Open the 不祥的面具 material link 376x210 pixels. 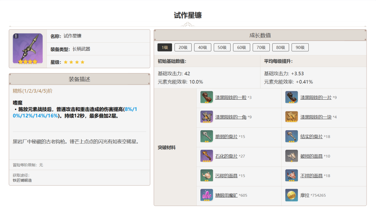pyautogui.click(x=311, y=176)
